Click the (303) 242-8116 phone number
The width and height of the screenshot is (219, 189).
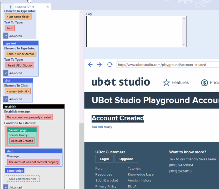(180, 171)
